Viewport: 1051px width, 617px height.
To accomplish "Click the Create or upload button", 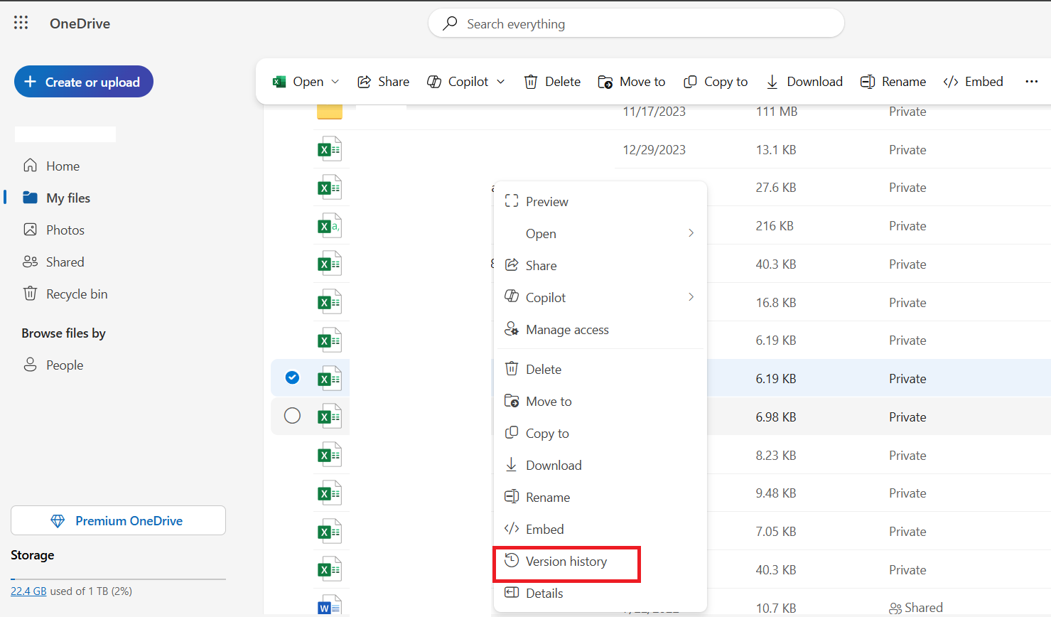I will point(84,82).
